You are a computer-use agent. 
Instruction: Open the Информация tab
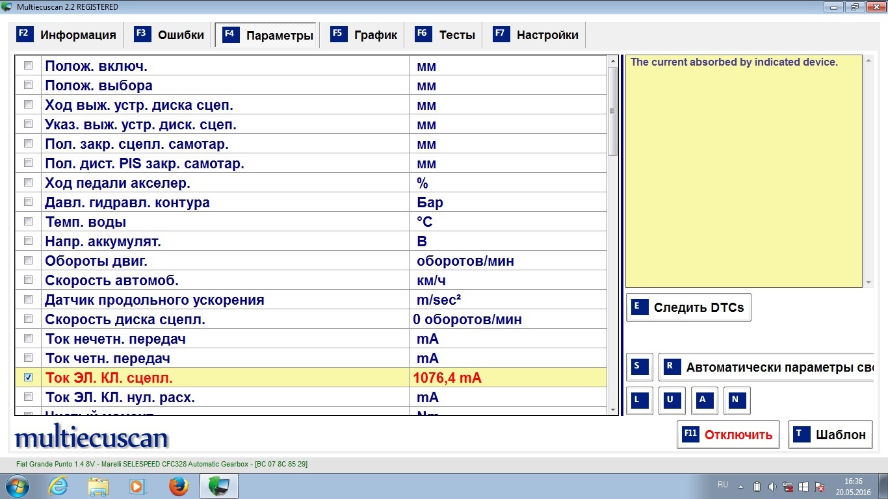pyautogui.click(x=66, y=35)
